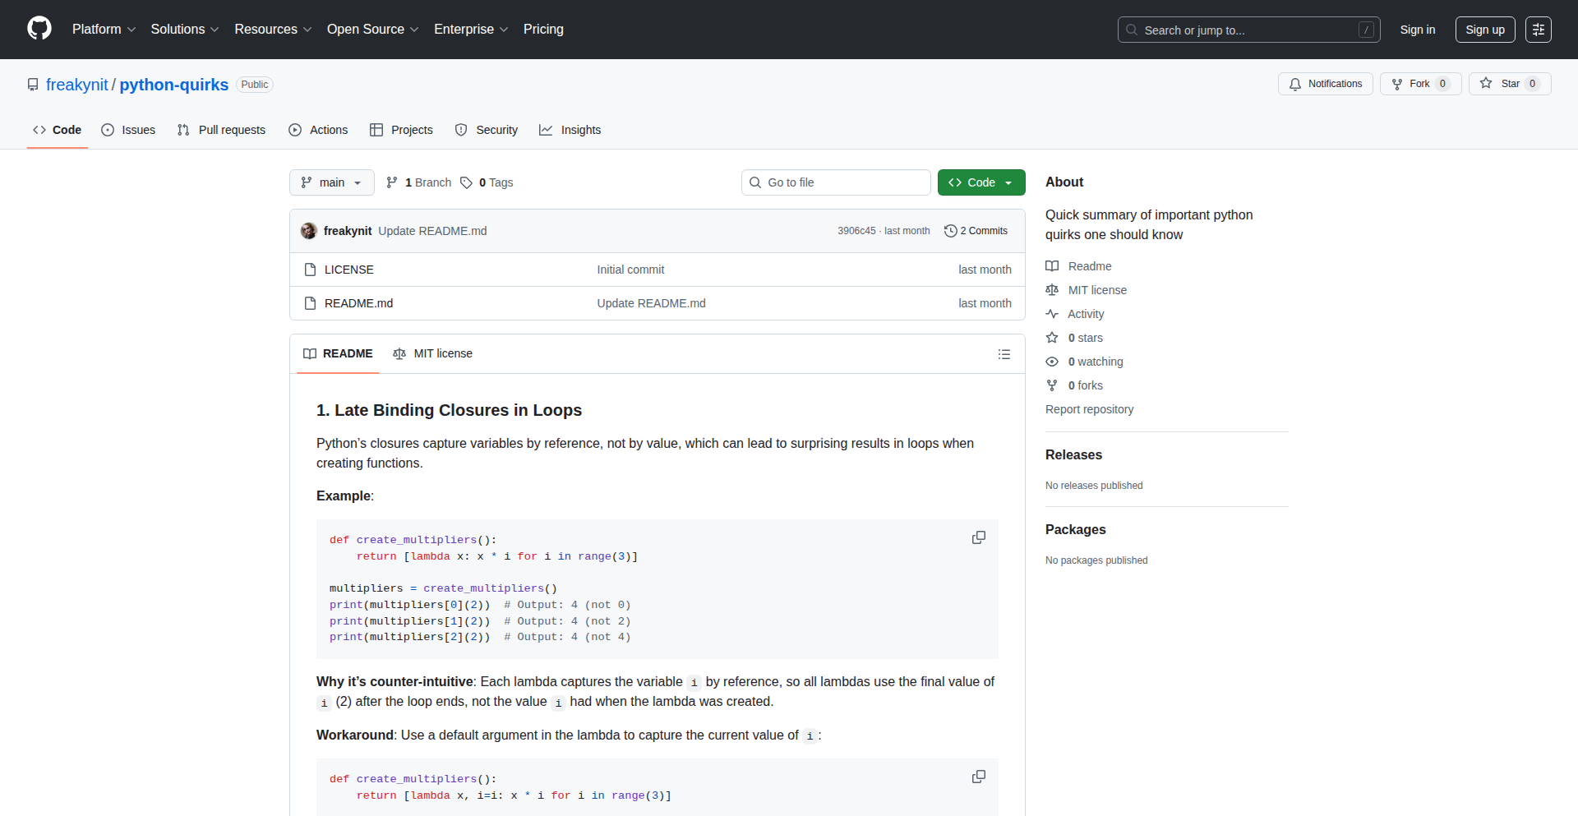Click the 2 Commits history icon
Viewport: 1578px width, 816px height.
click(951, 231)
